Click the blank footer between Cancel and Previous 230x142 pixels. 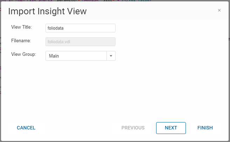tap(77, 128)
